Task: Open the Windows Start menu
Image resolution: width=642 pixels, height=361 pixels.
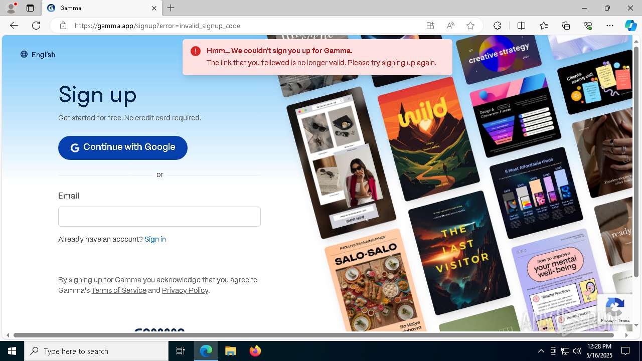Action: pos(12,351)
